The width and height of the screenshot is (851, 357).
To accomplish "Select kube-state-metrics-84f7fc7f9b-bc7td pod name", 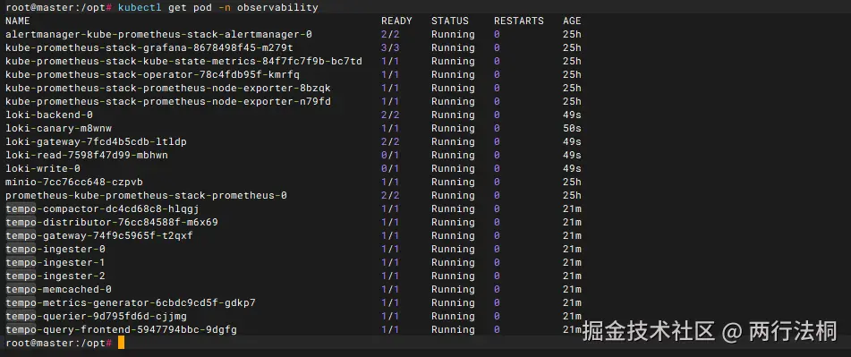I will [184, 62].
